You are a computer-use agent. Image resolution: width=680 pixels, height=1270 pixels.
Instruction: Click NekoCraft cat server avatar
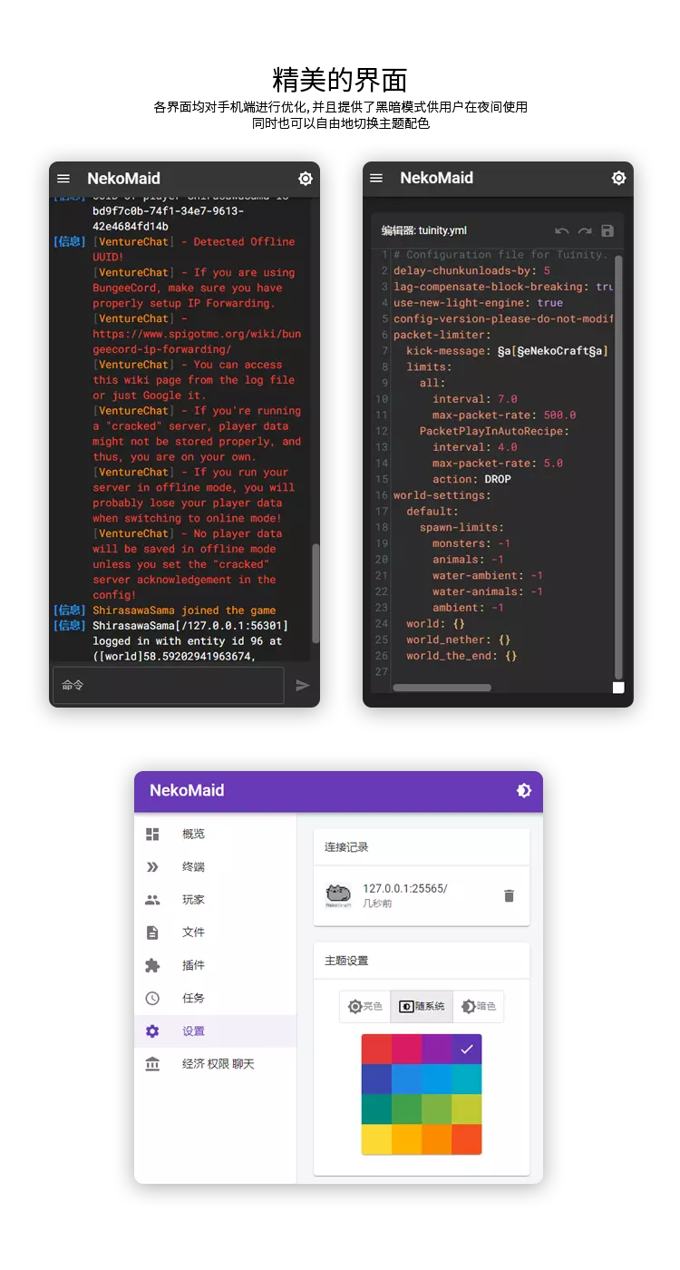tap(338, 896)
